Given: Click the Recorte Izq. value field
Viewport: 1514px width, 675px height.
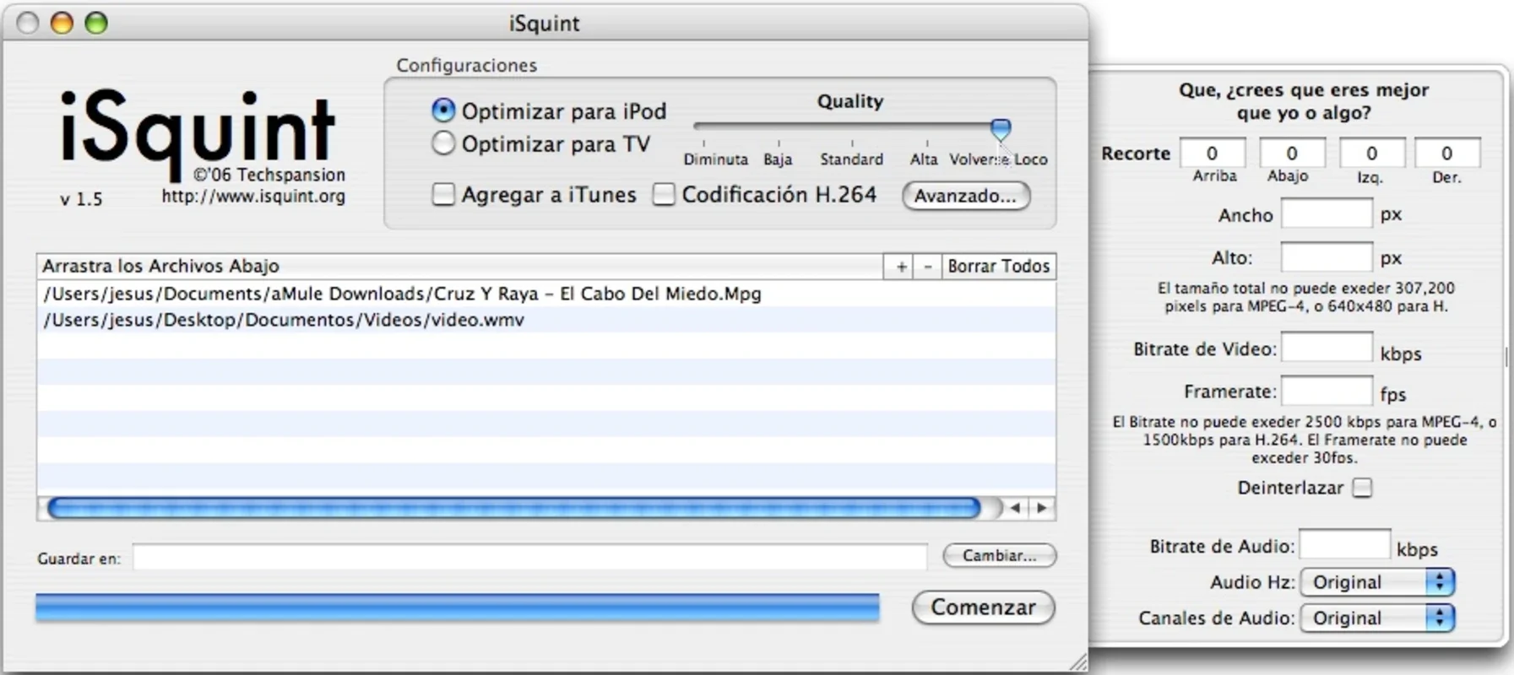Looking at the screenshot, I should tap(1371, 153).
